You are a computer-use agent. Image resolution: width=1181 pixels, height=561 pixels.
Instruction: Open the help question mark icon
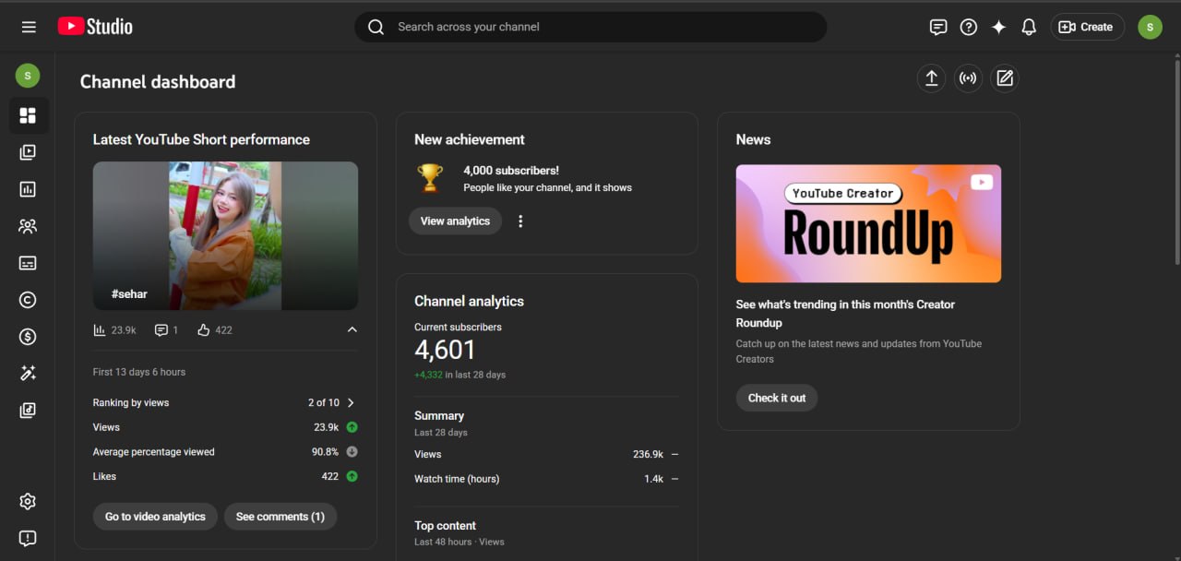coord(969,27)
